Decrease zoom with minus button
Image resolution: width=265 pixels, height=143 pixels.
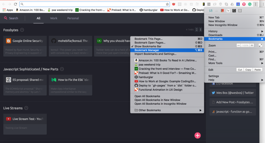click(x=238, y=45)
